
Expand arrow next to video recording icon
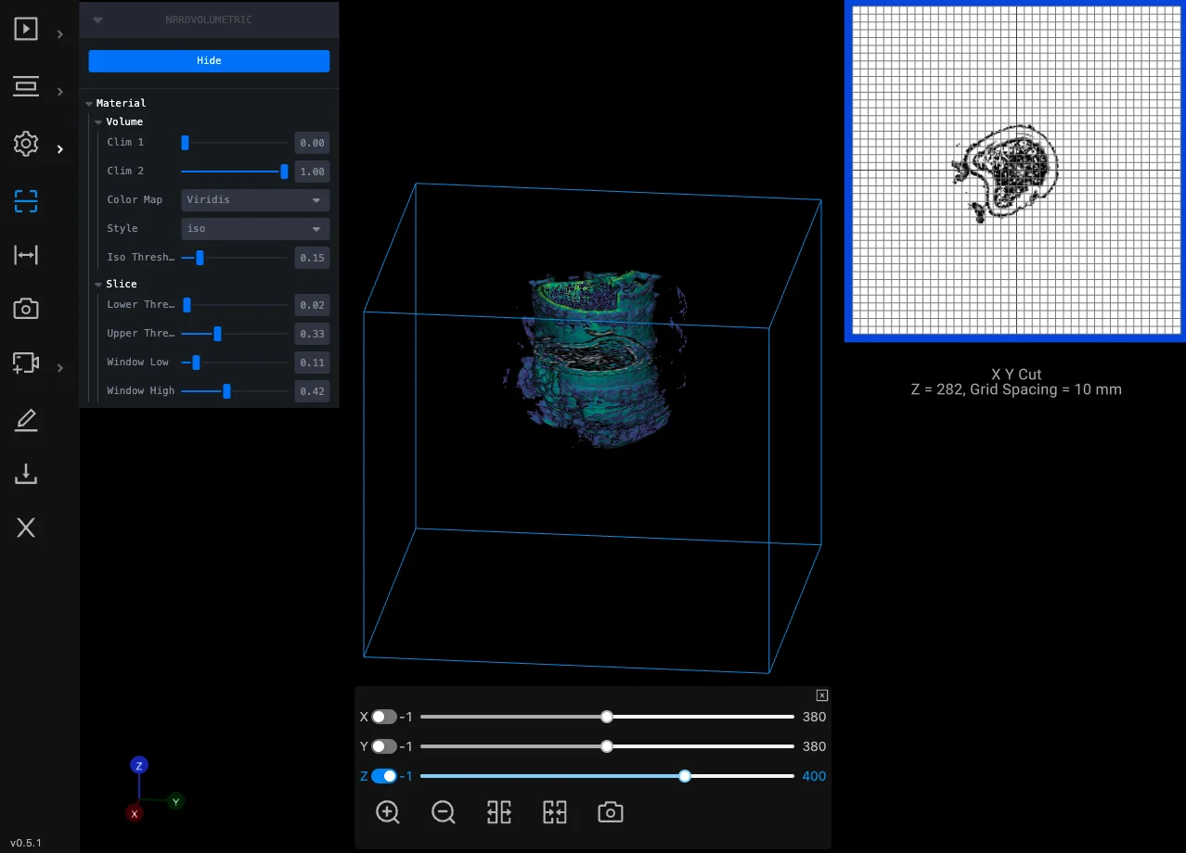point(59,368)
